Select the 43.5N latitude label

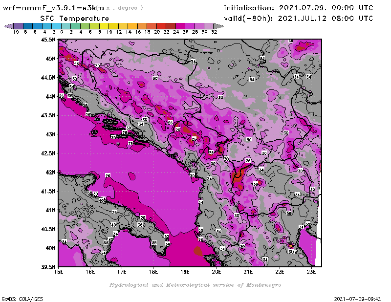point(48,115)
